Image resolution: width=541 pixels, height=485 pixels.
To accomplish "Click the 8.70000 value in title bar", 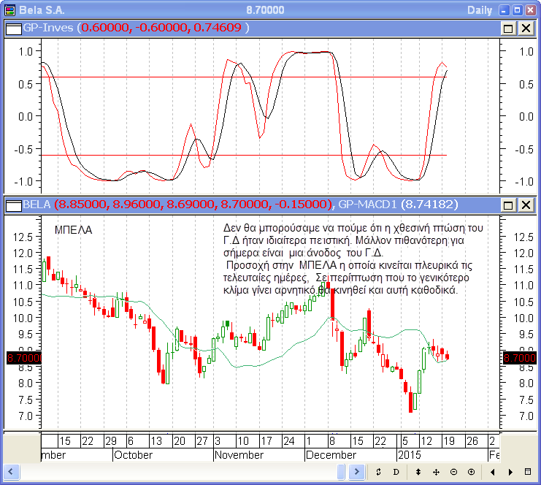I will (265, 10).
